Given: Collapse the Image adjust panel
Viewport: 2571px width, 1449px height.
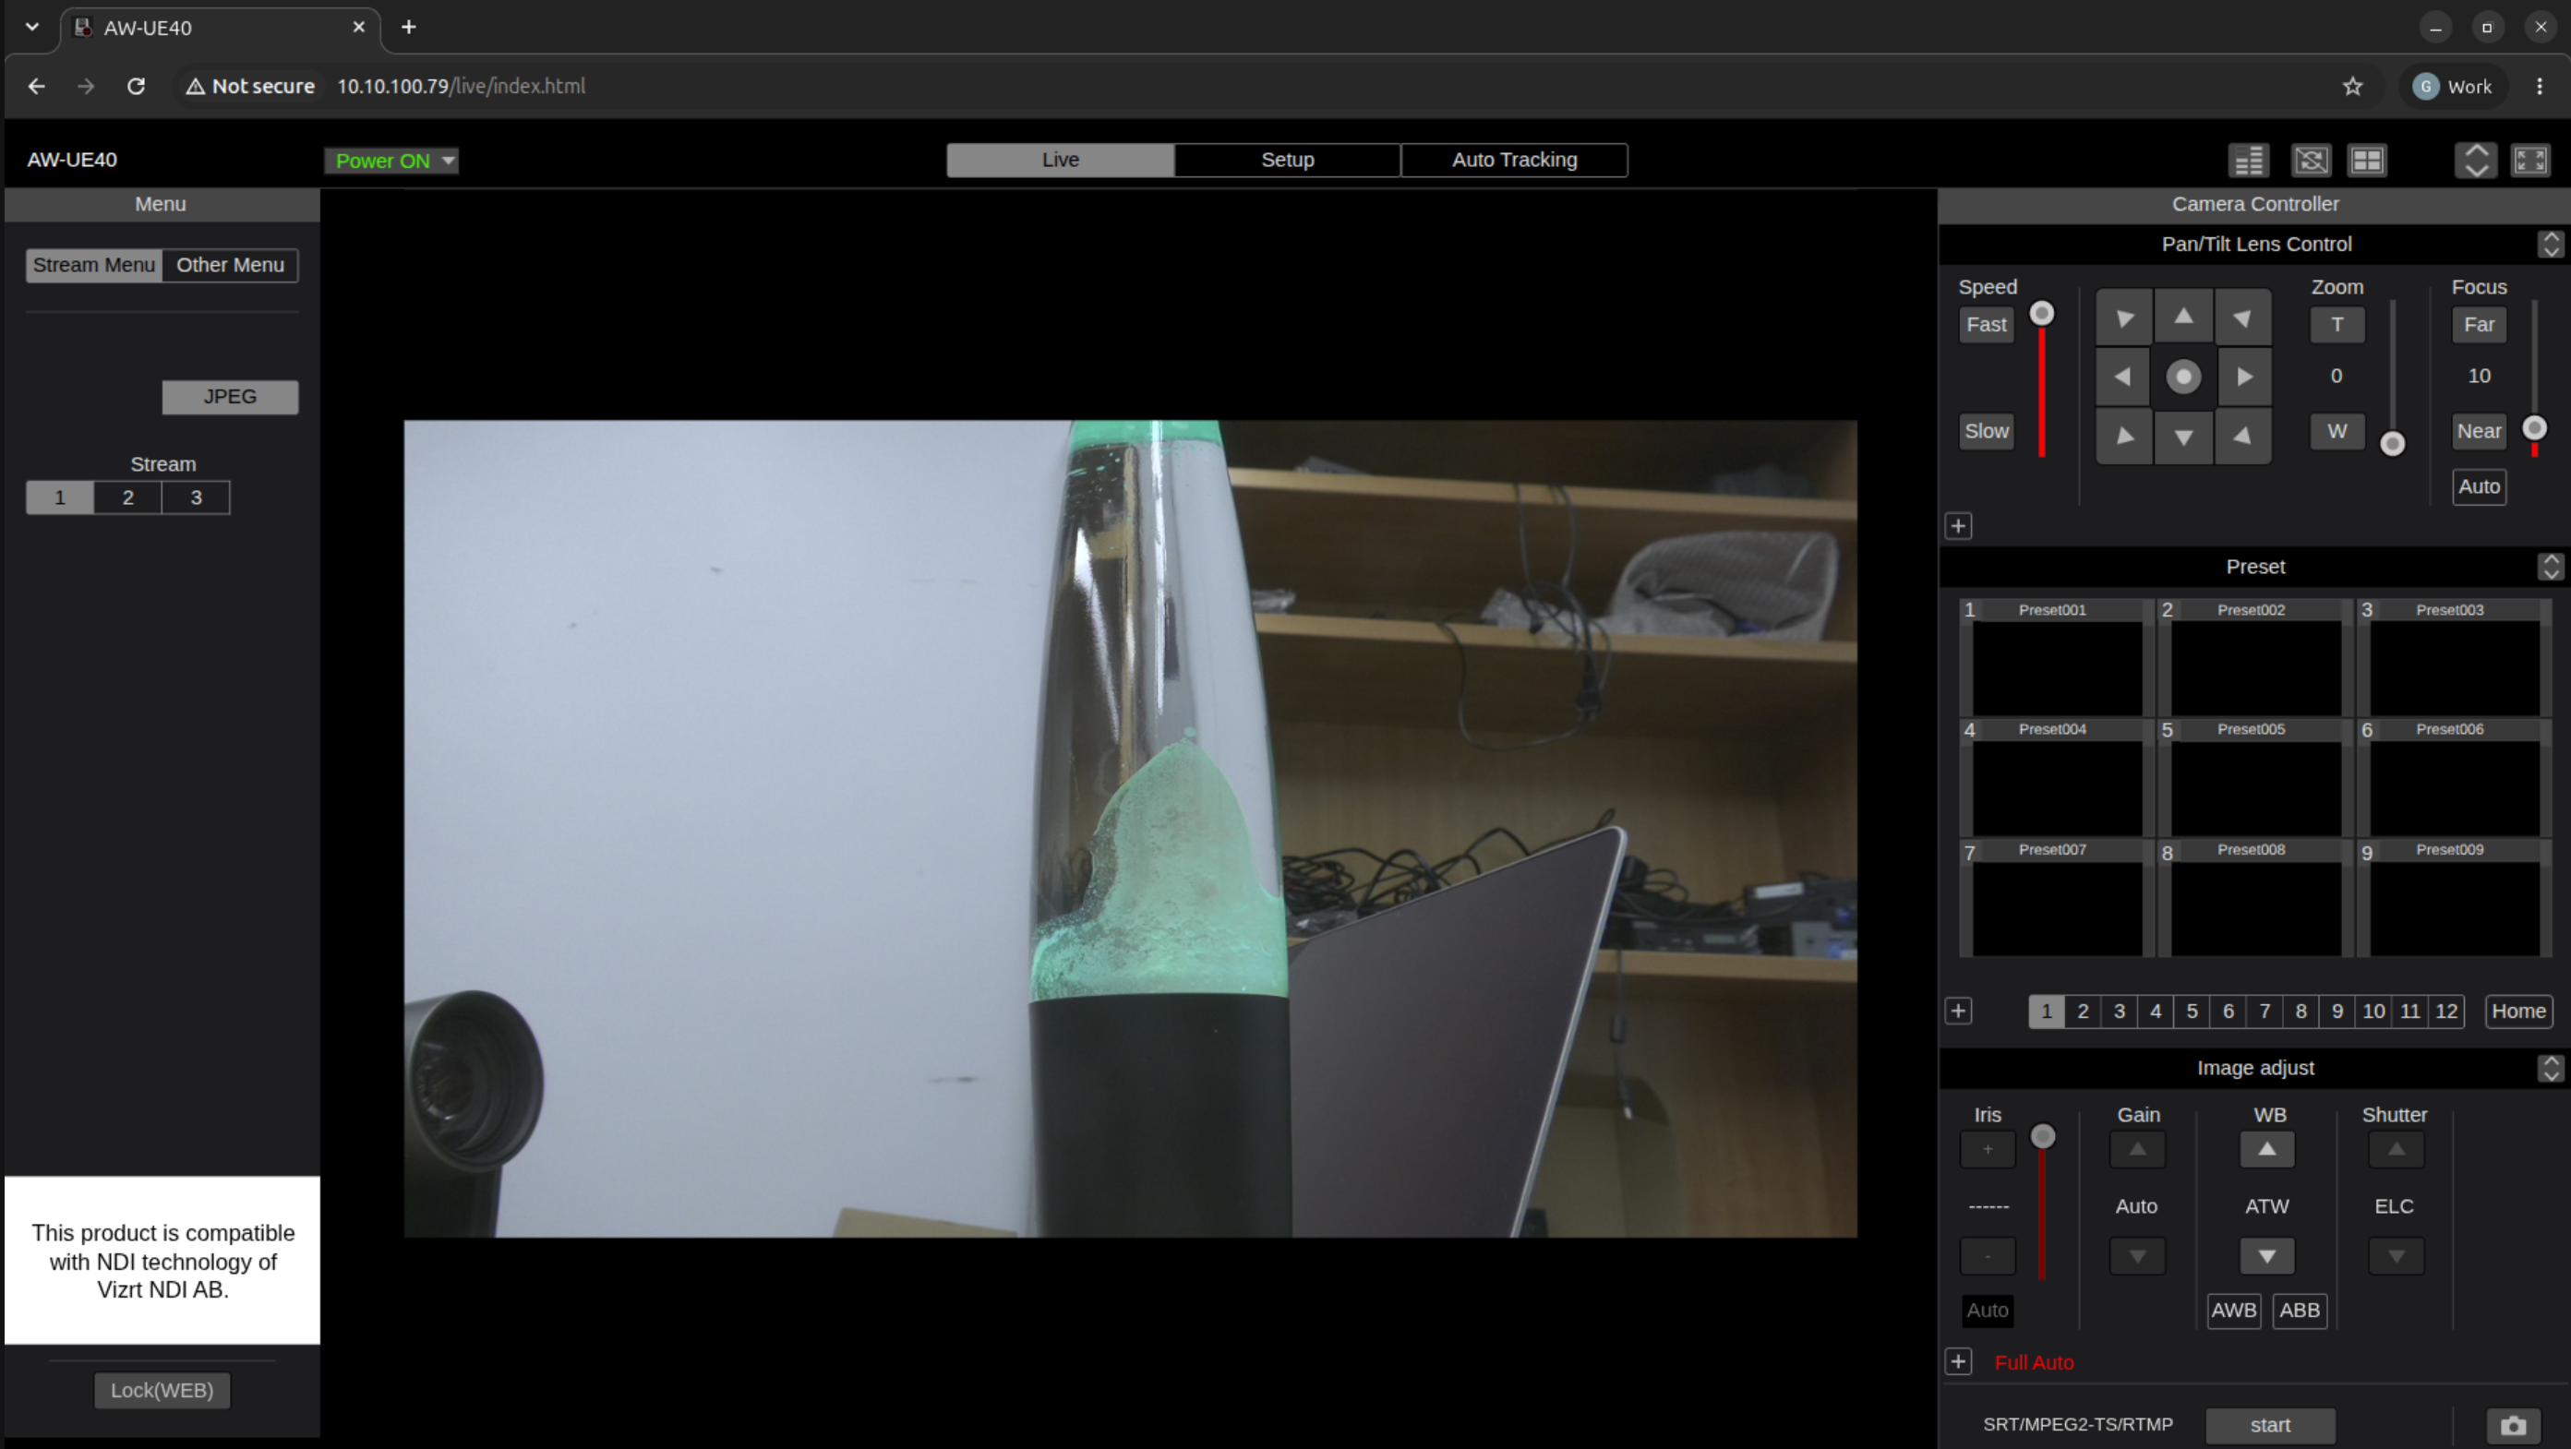Looking at the screenshot, I should click(2551, 1068).
